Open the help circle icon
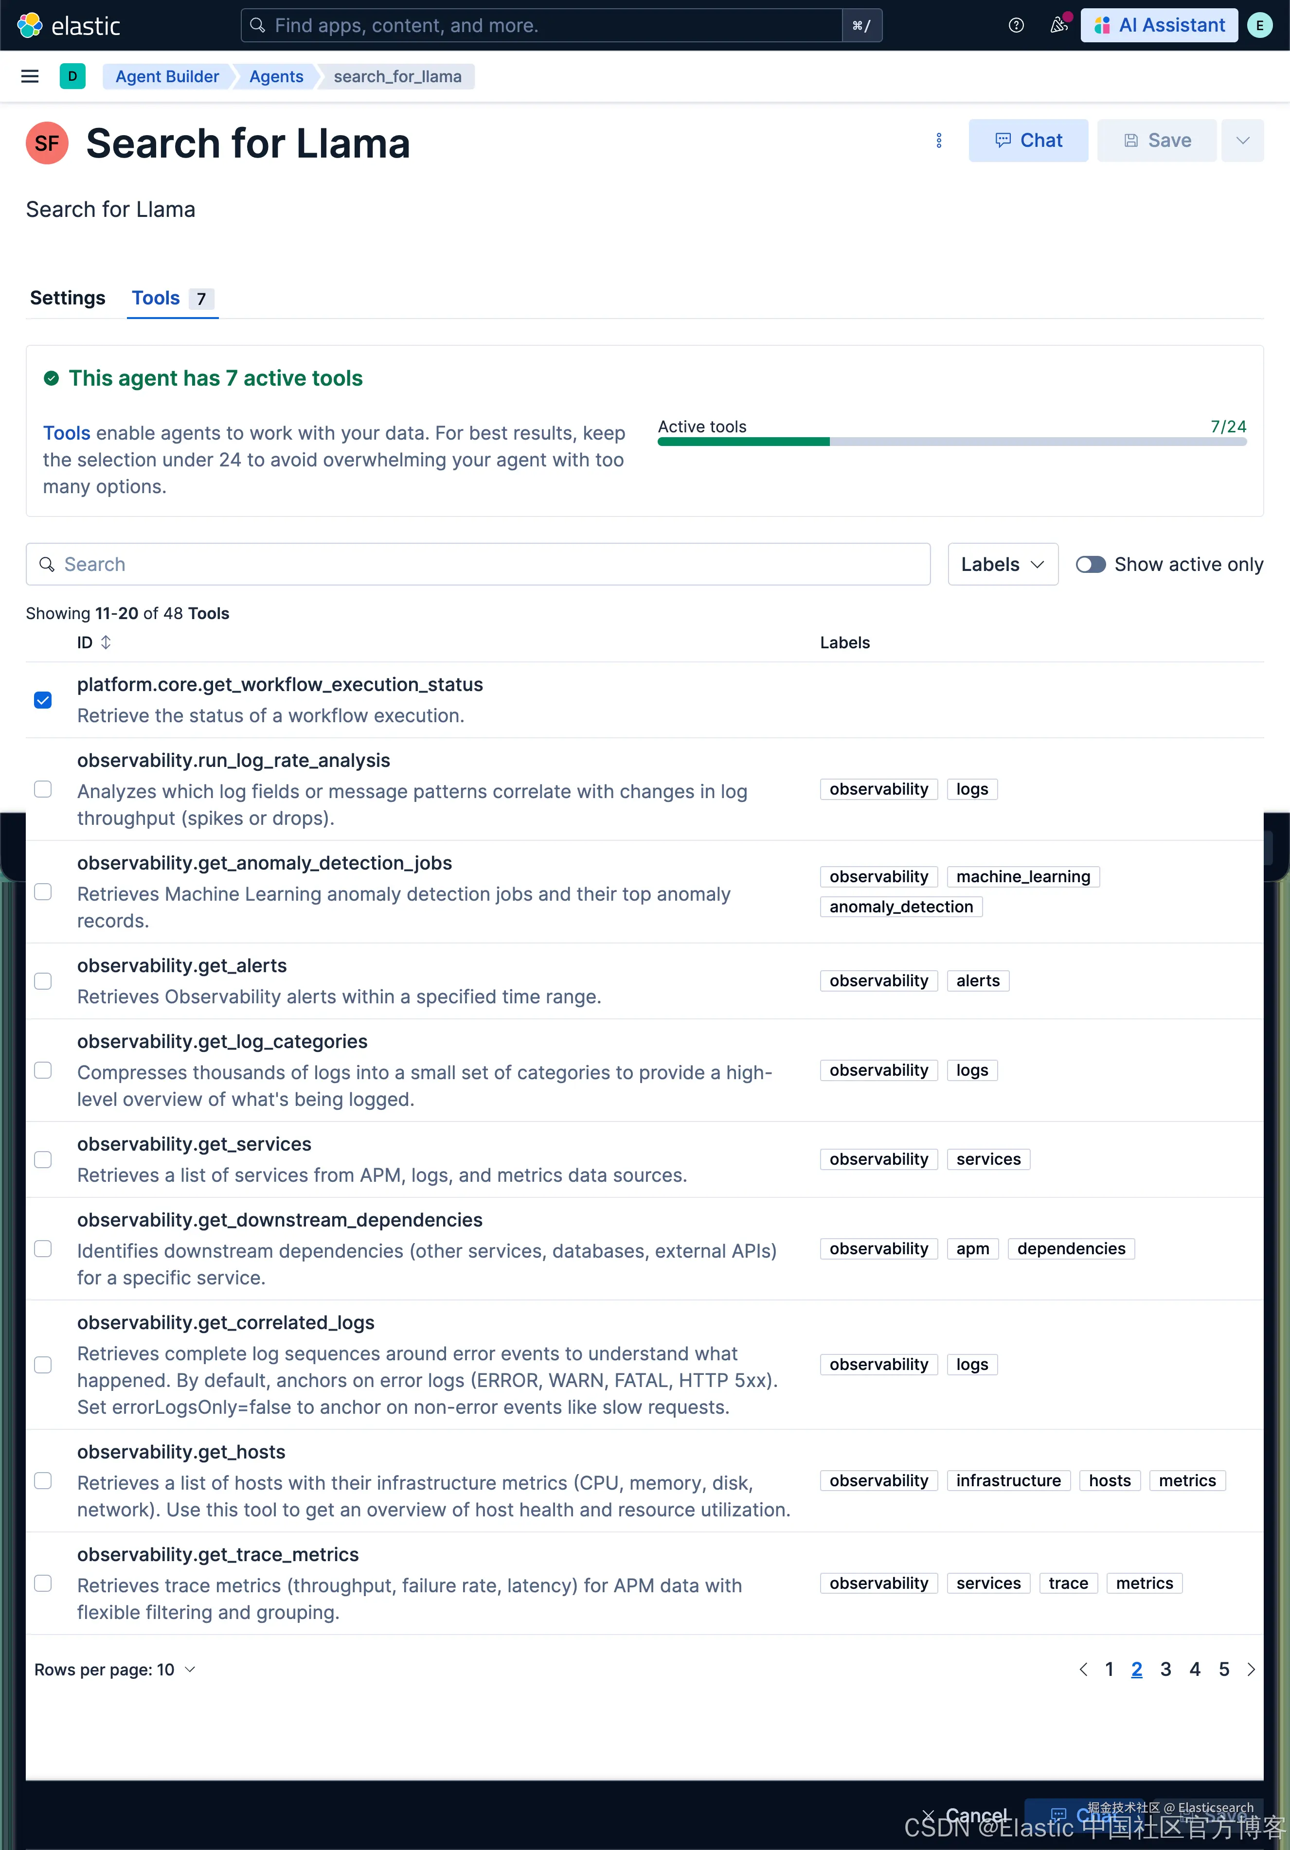This screenshot has height=1850, width=1290. 1016,25
